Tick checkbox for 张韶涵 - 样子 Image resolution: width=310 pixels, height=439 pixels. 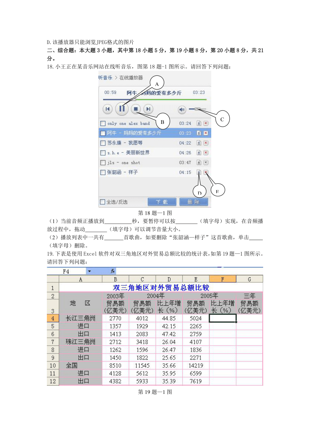[103, 172]
